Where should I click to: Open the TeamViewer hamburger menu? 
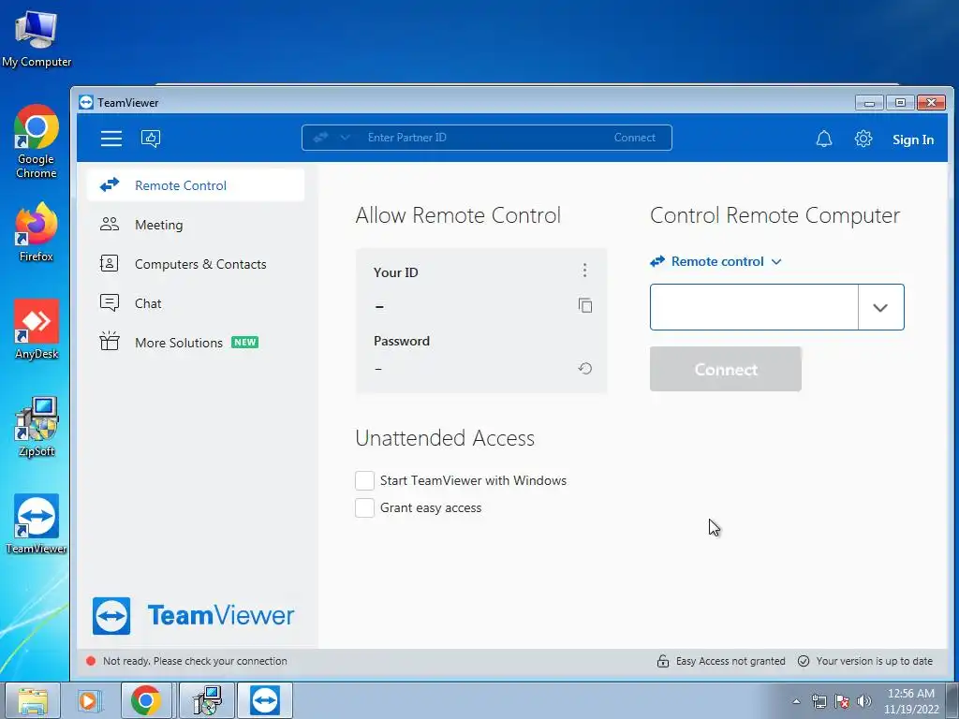pyautogui.click(x=111, y=139)
